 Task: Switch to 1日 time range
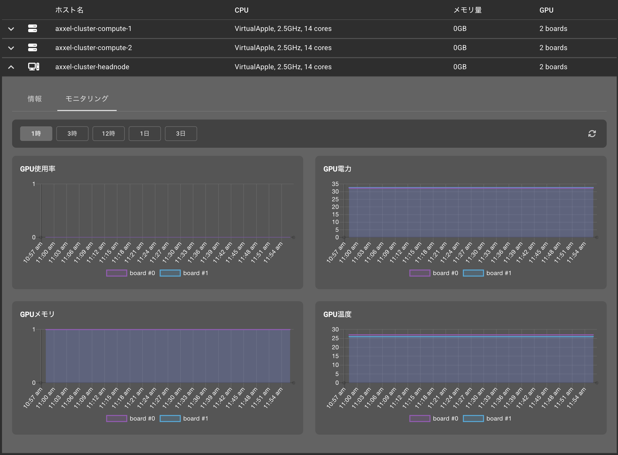[145, 134]
